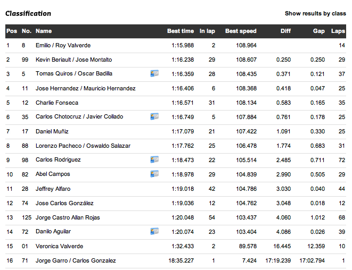Open Danilo Aguilar's profile card icon
This screenshot has height=270, width=352.
click(154, 231)
